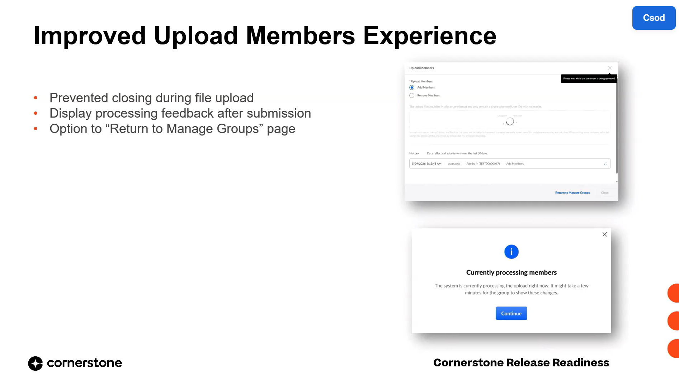The image size is (679, 380).
Task: Click the drag and drop upload area
Action: pos(510,120)
